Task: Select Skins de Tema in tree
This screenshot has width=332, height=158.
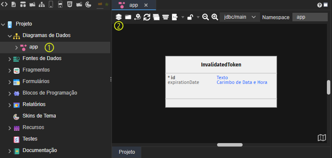Action: (x=39, y=116)
